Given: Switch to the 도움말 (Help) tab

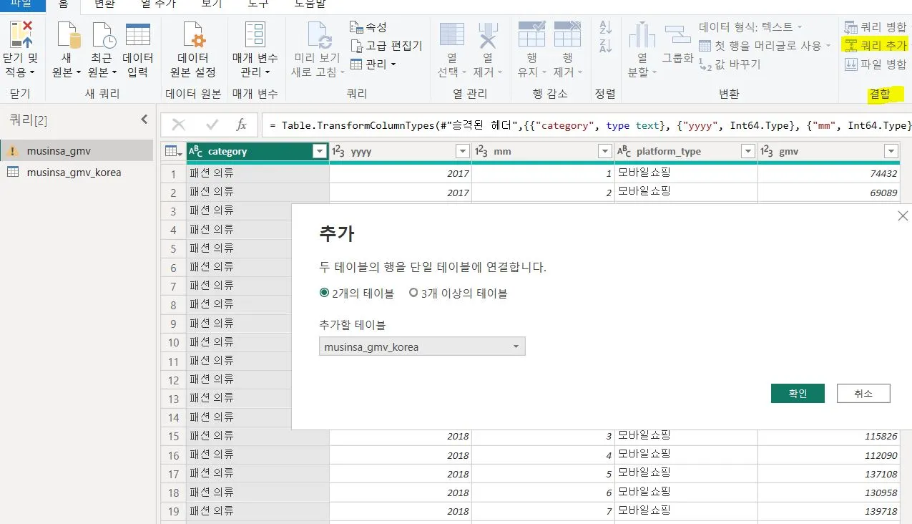Looking at the screenshot, I should [x=310, y=4].
